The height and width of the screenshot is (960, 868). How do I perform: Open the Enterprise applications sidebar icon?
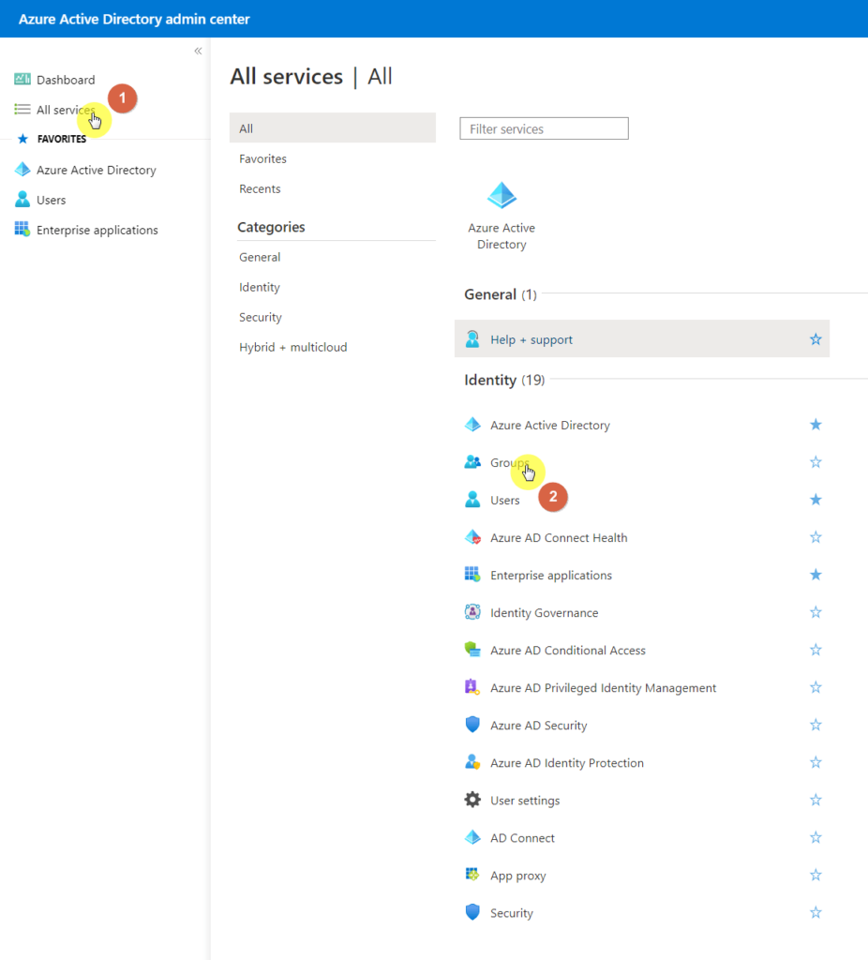tap(22, 230)
